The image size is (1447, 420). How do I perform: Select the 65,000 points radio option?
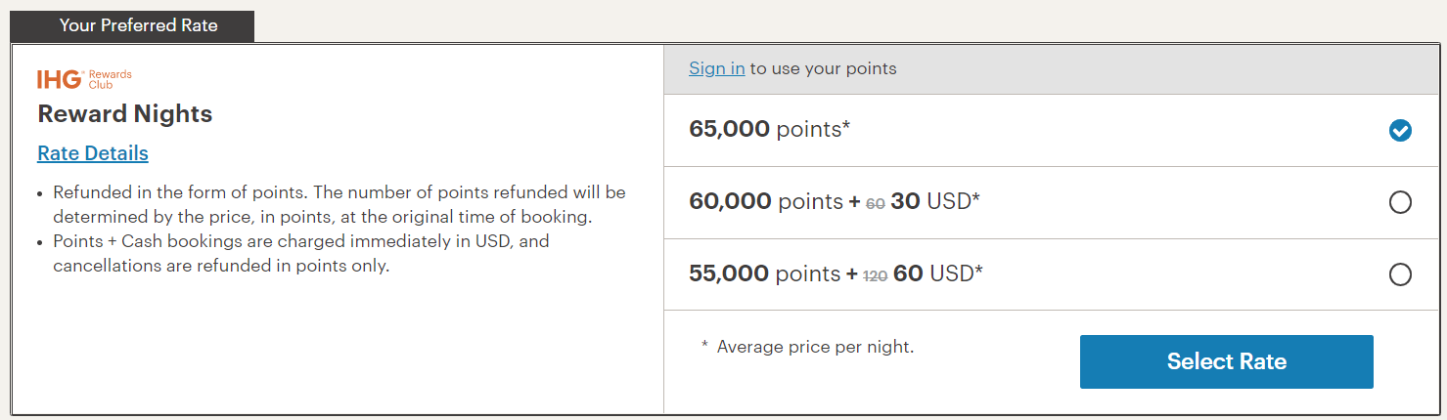1400,130
